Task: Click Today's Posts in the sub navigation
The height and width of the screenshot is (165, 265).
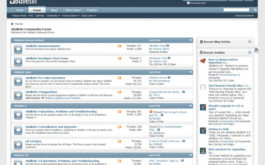Action: tap(19, 16)
